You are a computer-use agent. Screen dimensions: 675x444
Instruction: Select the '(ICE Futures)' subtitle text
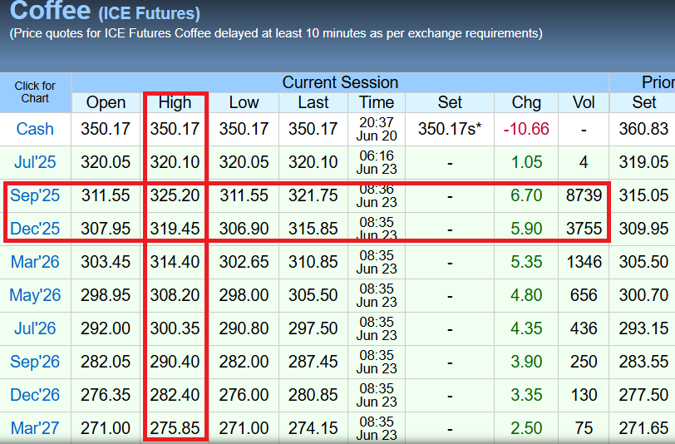[149, 13]
